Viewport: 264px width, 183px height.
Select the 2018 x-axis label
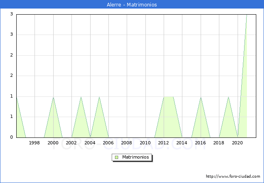[x=219, y=143]
